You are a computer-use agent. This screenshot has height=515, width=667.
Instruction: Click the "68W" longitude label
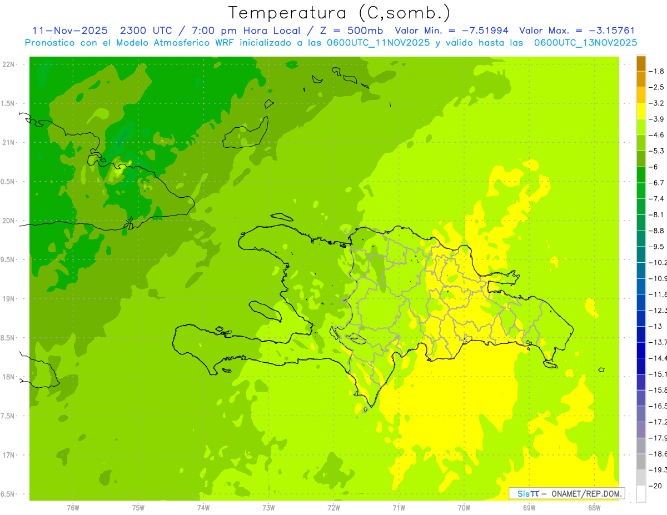(594, 507)
